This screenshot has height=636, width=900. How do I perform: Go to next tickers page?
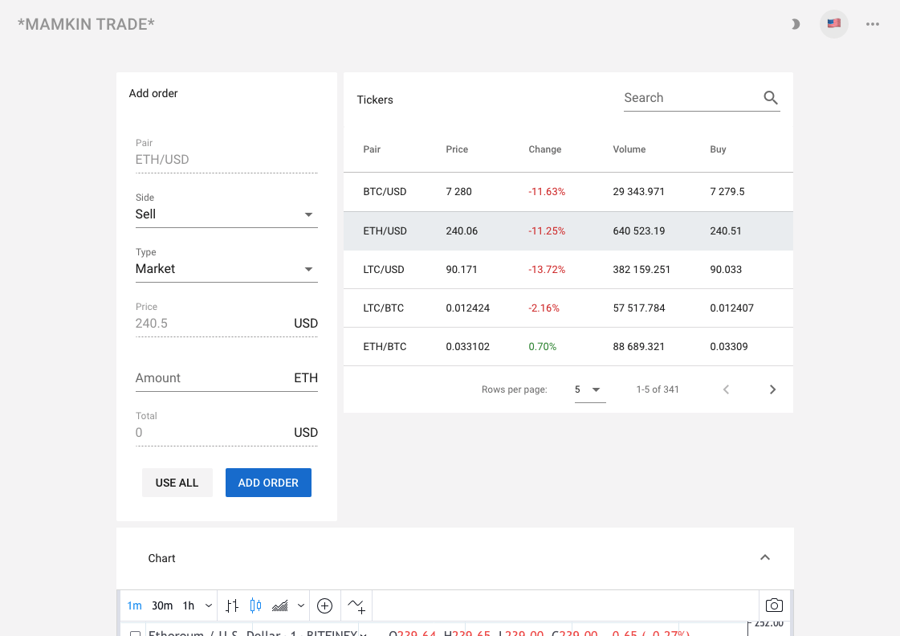[772, 389]
